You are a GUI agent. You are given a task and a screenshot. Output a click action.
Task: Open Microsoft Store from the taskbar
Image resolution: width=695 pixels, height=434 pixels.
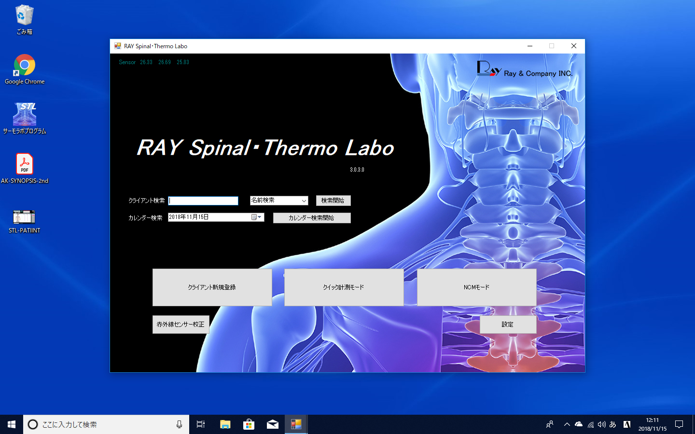(249, 424)
